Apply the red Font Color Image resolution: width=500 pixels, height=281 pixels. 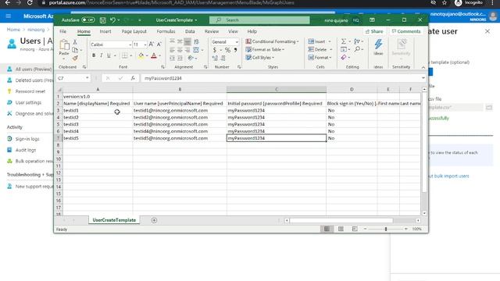(154, 55)
